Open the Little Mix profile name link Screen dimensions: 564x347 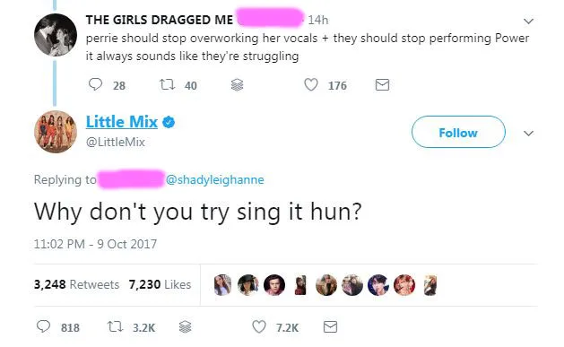[x=122, y=122]
